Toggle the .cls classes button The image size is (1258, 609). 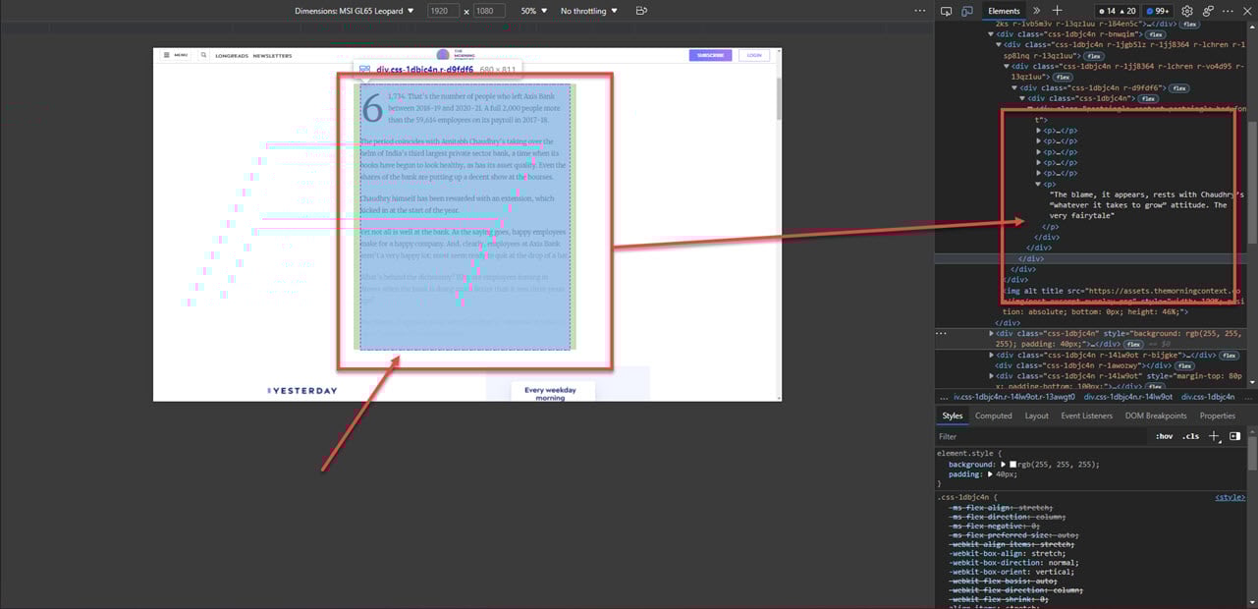[1190, 436]
